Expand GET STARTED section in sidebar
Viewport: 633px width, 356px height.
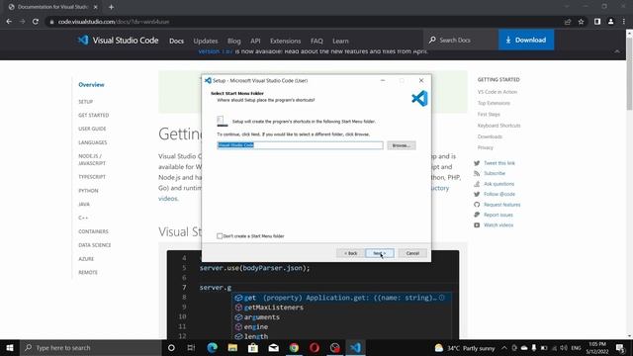[x=94, y=116]
